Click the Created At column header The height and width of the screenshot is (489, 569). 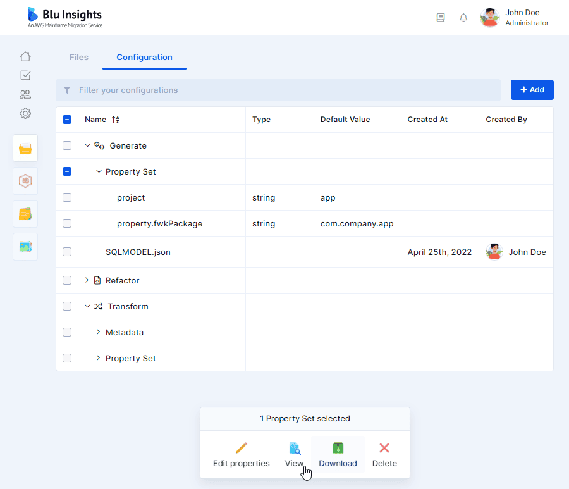tap(427, 120)
